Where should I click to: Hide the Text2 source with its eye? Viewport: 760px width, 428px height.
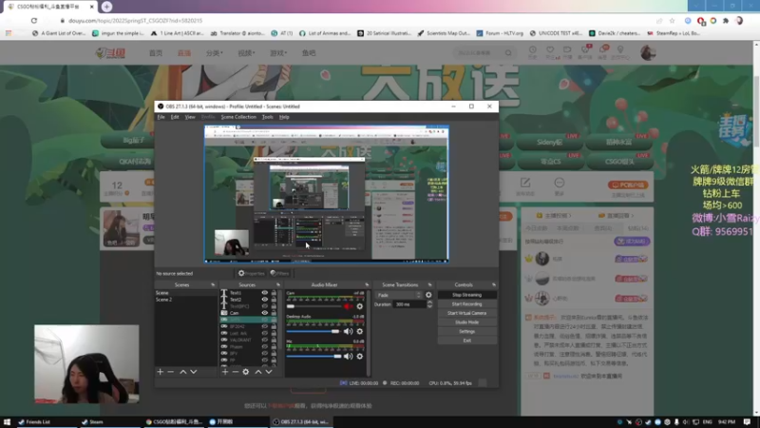point(265,300)
